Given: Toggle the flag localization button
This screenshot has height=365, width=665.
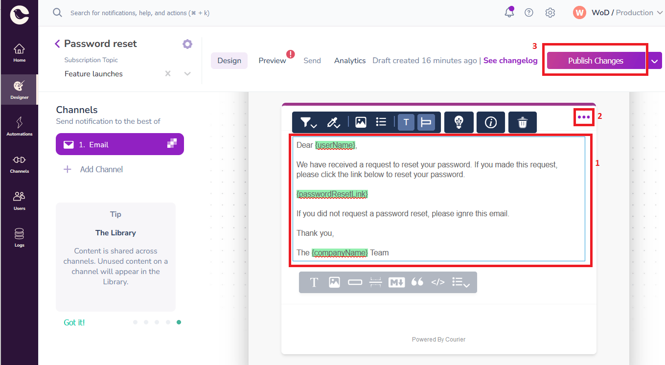Looking at the screenshot, I should pos(425,122).
